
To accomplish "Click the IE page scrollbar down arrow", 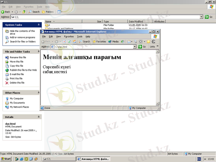I will pyautogui.click(x=158, y=104).
